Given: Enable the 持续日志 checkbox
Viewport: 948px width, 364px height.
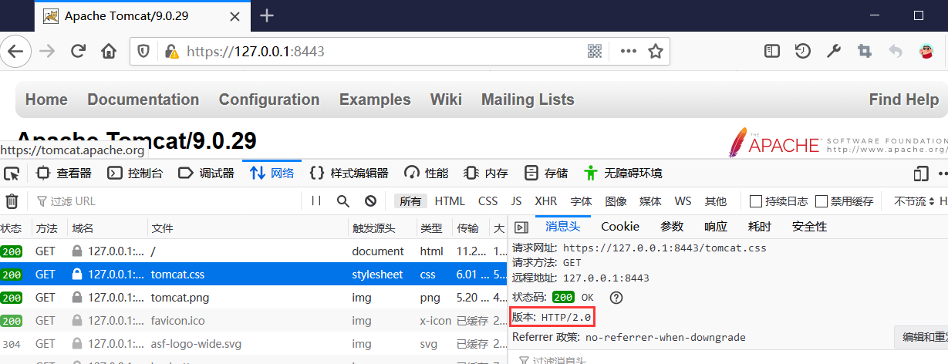Looking at the screenshot, I should (756, 201).
